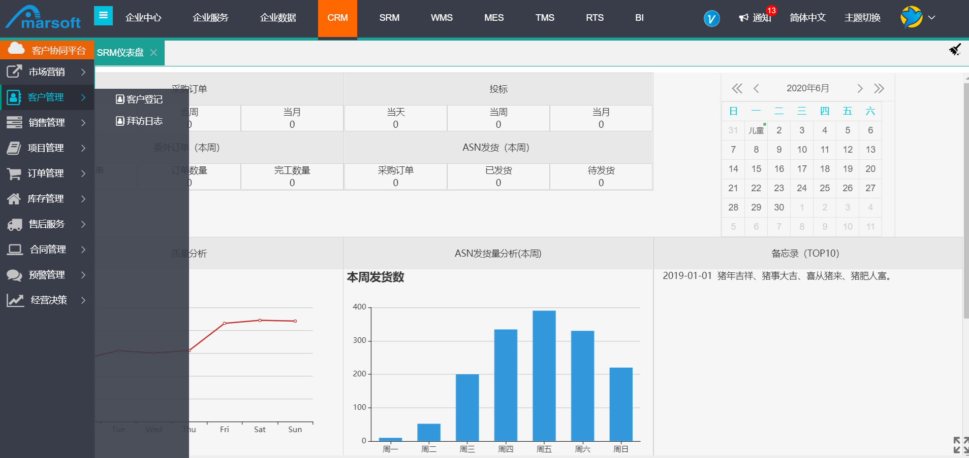This screenshot has height=458, width=969.
Task: Click the fullscreen expand arrows icon
Action: [x=961, y=445]
